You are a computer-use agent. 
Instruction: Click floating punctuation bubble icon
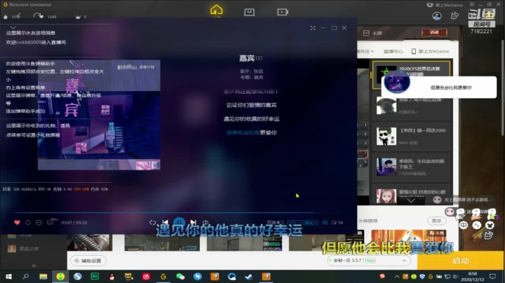coord(476,225)
